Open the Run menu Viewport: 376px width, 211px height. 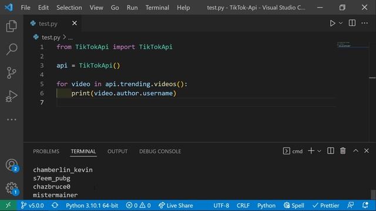[132, 8]
